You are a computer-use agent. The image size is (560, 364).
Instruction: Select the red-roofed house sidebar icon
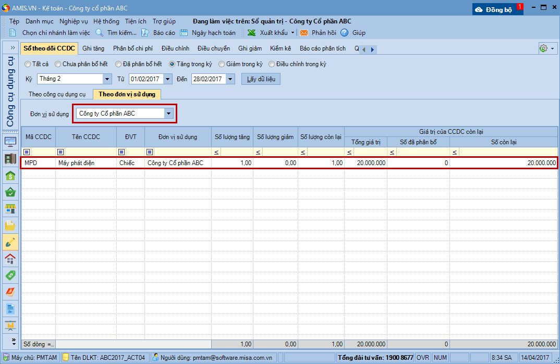[x=10, y=259]
